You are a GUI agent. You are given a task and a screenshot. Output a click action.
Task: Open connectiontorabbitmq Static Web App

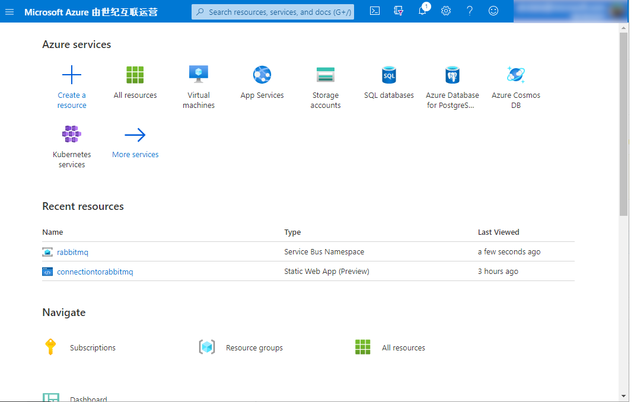(x=95, y=272)
